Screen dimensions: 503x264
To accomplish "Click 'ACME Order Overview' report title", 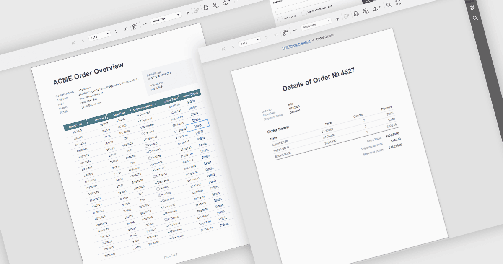I will coord(88,74).
